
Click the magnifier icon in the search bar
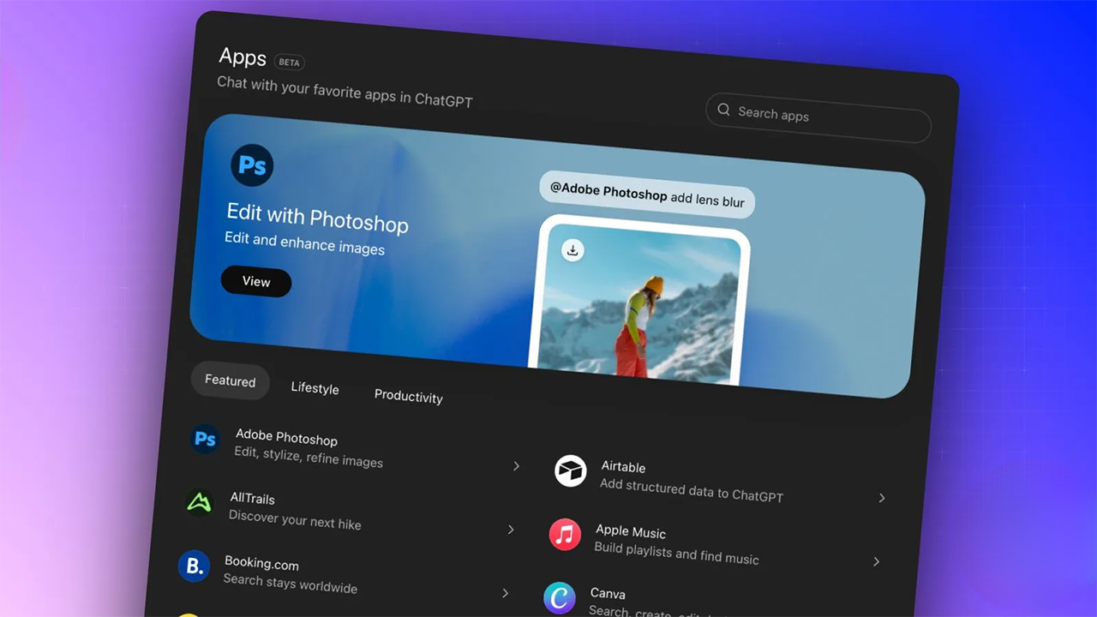pyautogui.click(x=724, y=110)
